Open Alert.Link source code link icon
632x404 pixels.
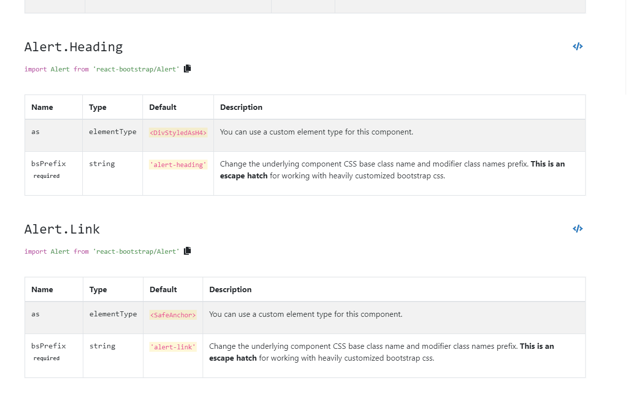pyautogui.click(x=577, y=229)
